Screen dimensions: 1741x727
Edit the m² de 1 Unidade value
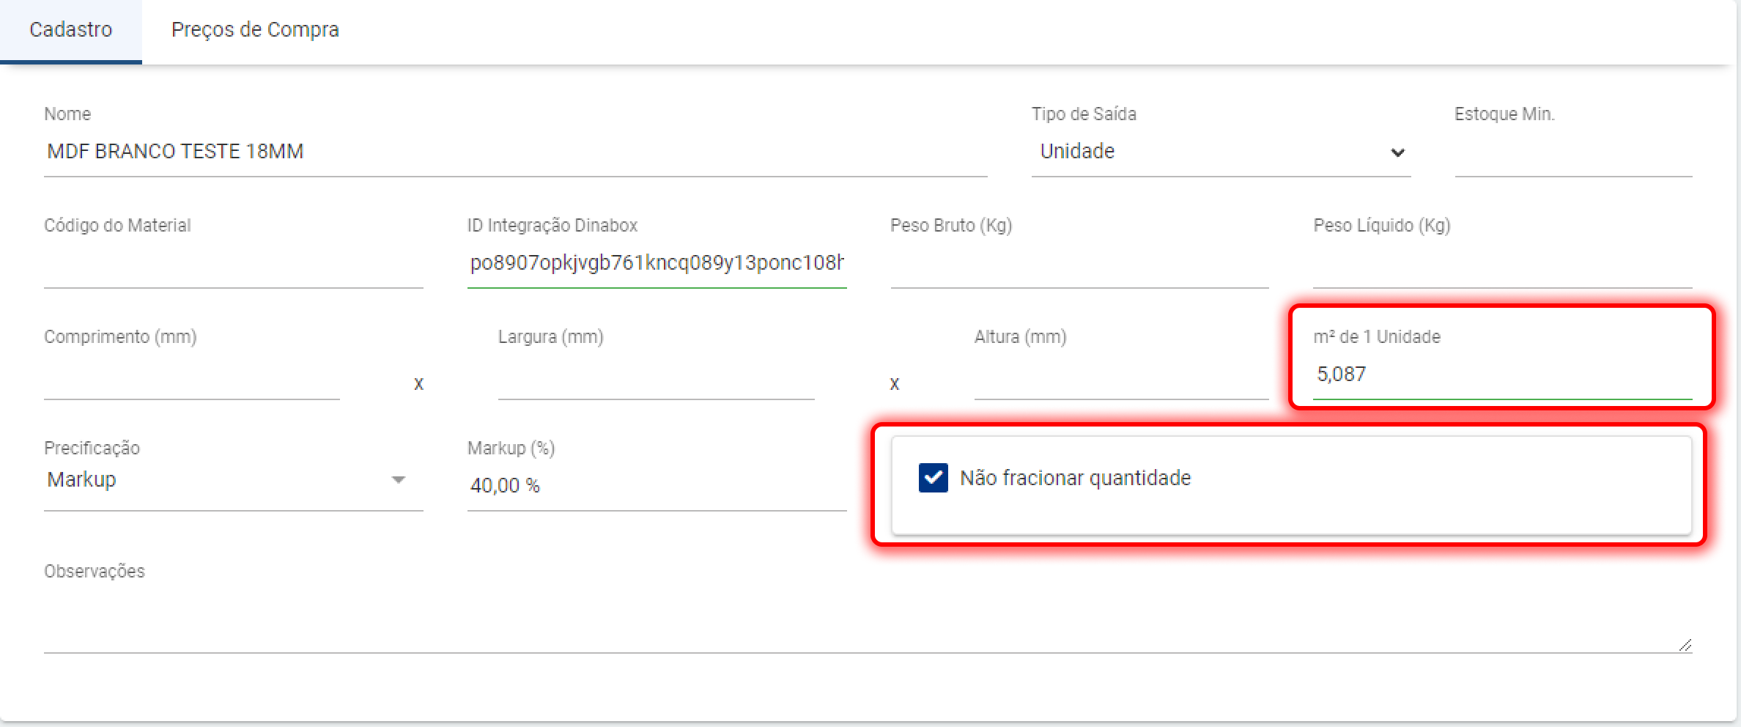coord(1501,374)
